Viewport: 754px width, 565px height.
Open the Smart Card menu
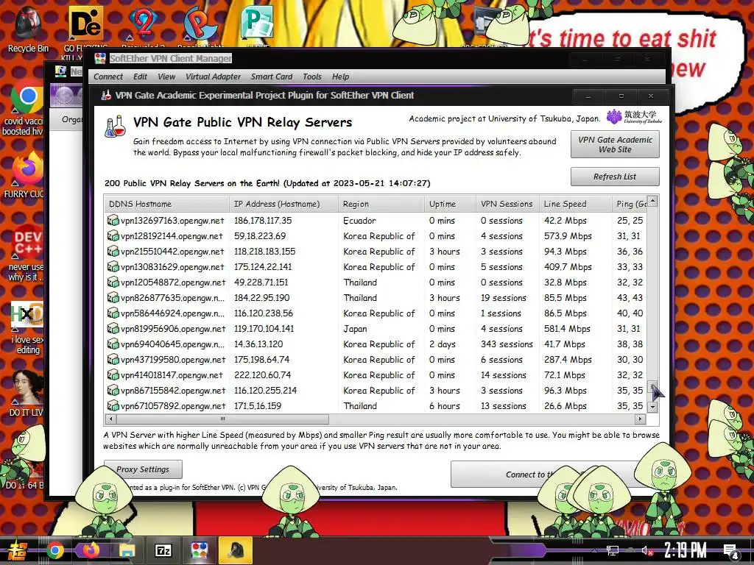click(x=271, y=77)
